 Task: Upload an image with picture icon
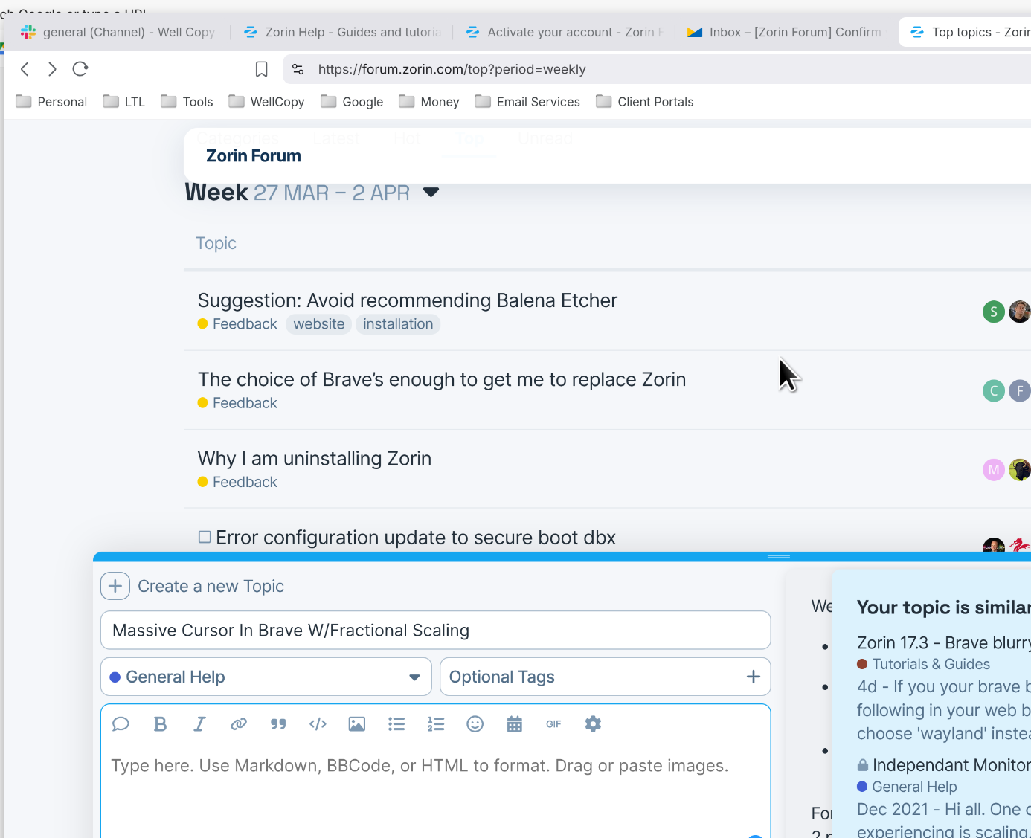pos(357,724)
